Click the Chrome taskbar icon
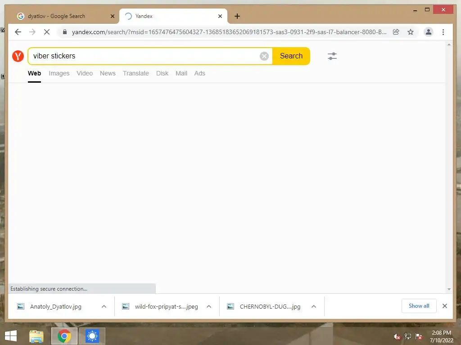Screen dimensions: 461x345 [64, 336]
